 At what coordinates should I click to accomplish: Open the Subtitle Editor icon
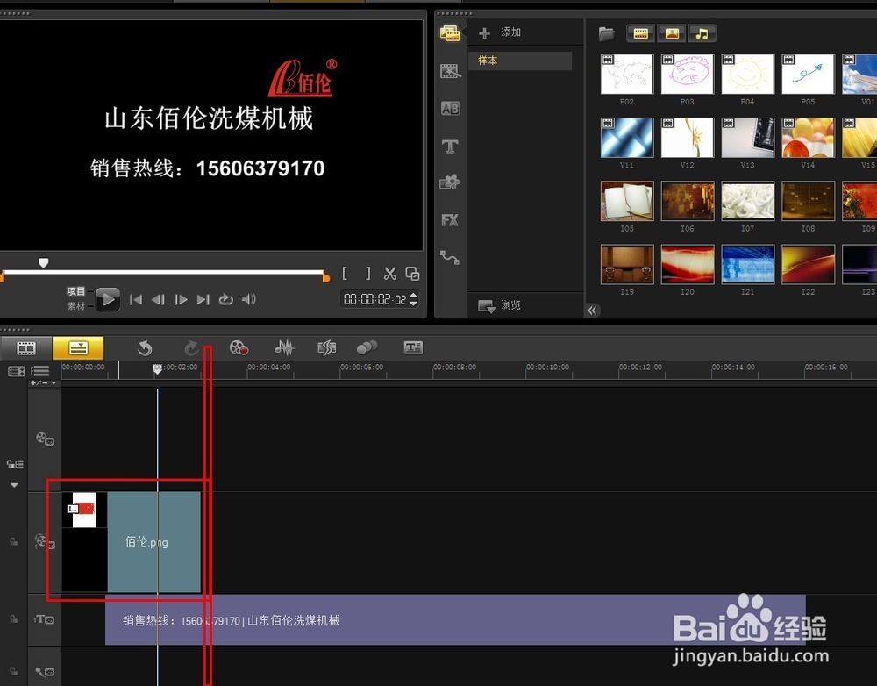[413, 347]
